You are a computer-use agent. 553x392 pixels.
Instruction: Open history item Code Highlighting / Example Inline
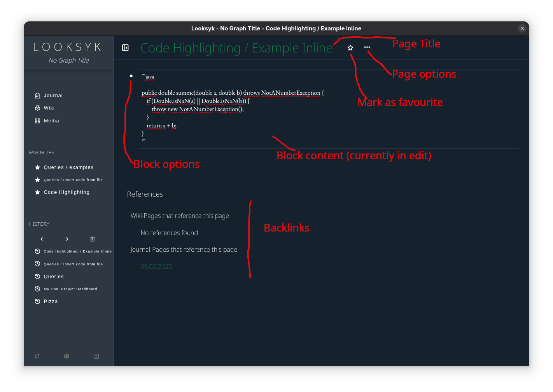77,251
